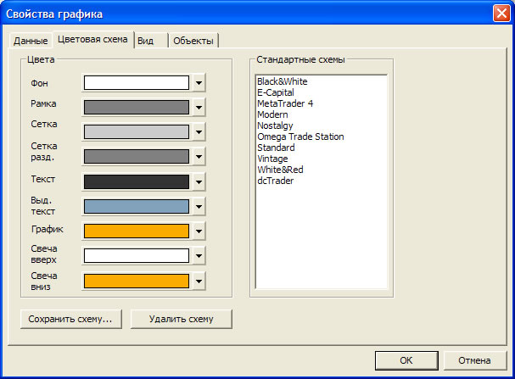The height and width of the screenshot is (379, 515).
Task: Switch to the Данные tab
Action: [31, 42]
